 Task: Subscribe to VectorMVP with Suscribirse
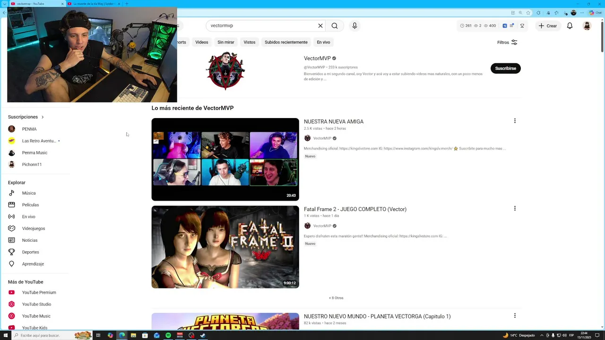(x=505, y=68)
